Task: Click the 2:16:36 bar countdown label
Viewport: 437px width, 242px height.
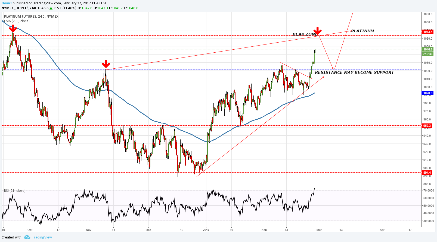Action: click(427, 54)
